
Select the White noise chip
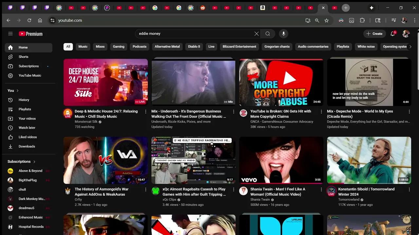point(366,47)
